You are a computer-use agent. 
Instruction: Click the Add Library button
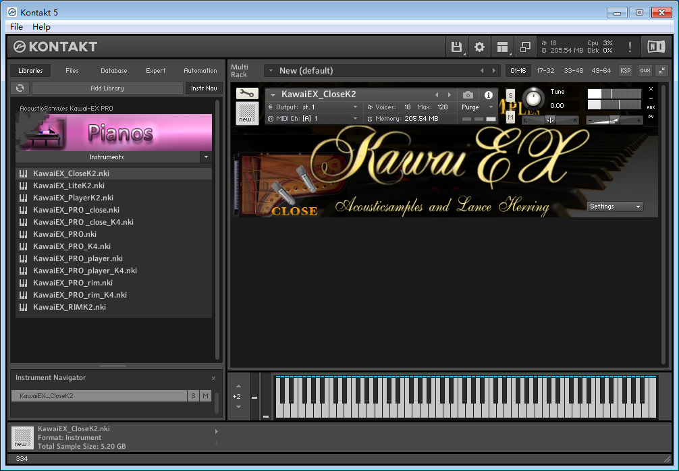107,88
